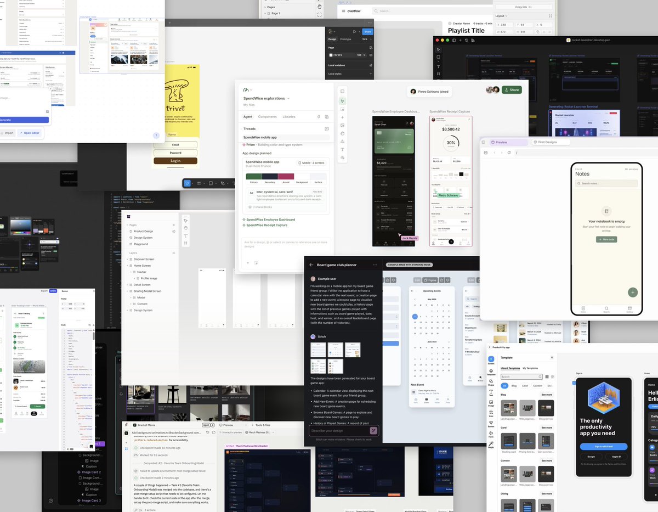
Task: Select the move arrow tool in Layers window
Action: [x=186, y=221]
